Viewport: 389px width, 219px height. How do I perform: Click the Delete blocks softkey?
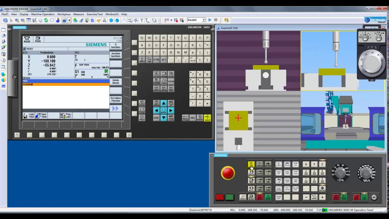115,82
